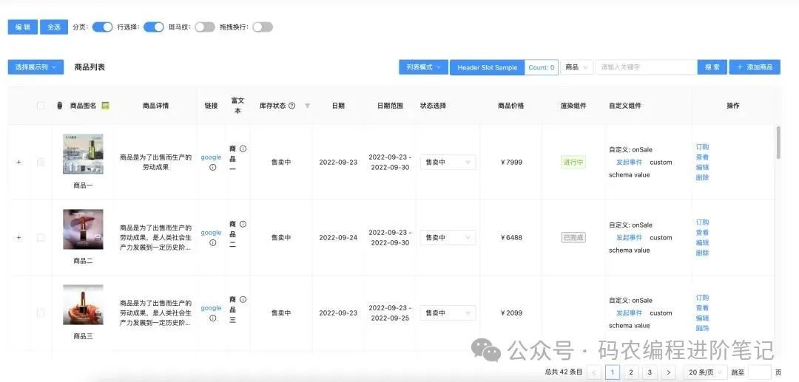Open the 商品一 product thumbnail image
Image resolution: width=799 pixels, height=382 pixels.
pos(83,154)
